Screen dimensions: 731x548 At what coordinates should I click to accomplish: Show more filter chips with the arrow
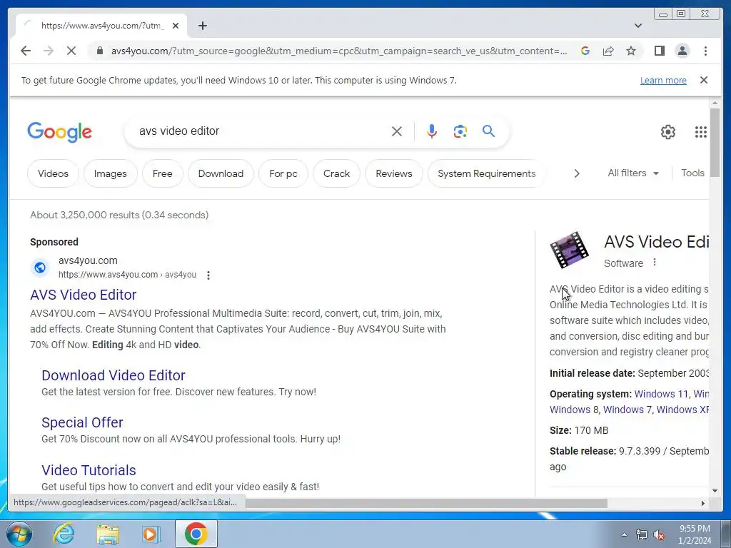[577, 173]
